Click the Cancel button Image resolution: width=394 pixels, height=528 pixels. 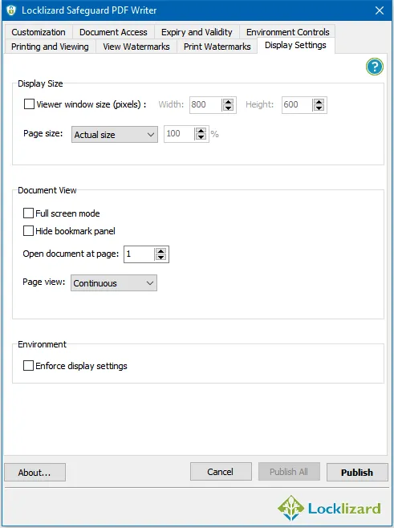point(221,472)
